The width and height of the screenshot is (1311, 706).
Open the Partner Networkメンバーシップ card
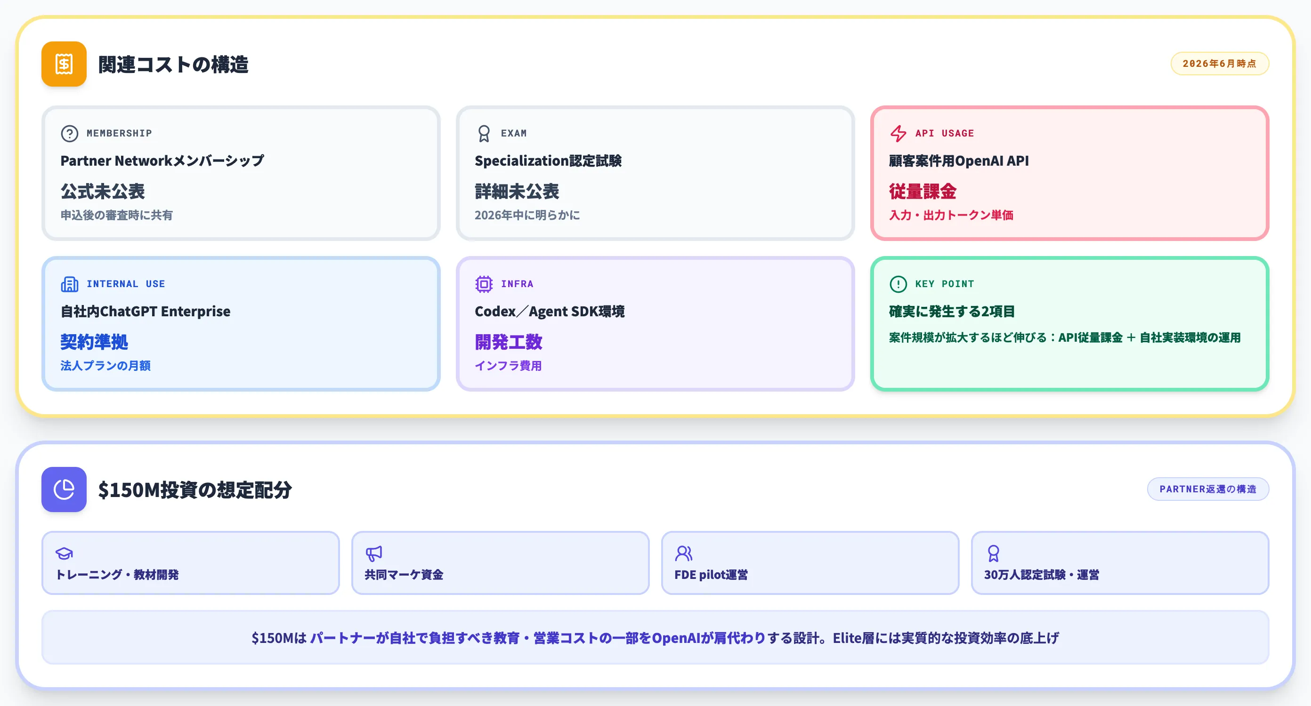coord(241,173)
